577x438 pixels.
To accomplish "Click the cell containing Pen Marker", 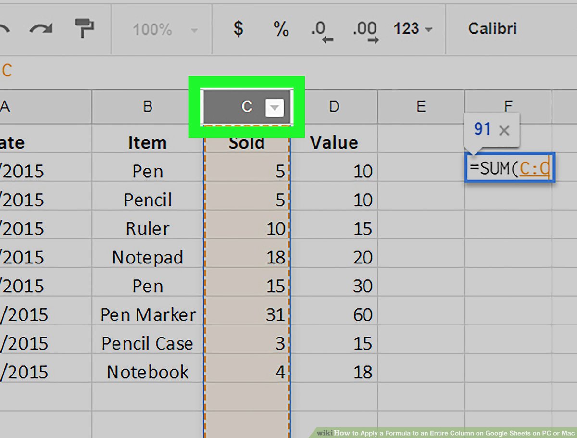I will coord(147,315).
